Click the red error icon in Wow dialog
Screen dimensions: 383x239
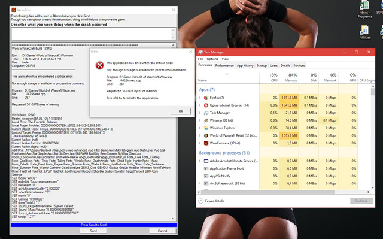pyautogui.click(x=99, y=65)
